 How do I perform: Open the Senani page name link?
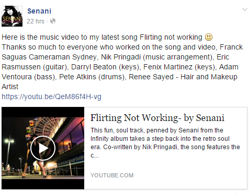coord(39,11)
